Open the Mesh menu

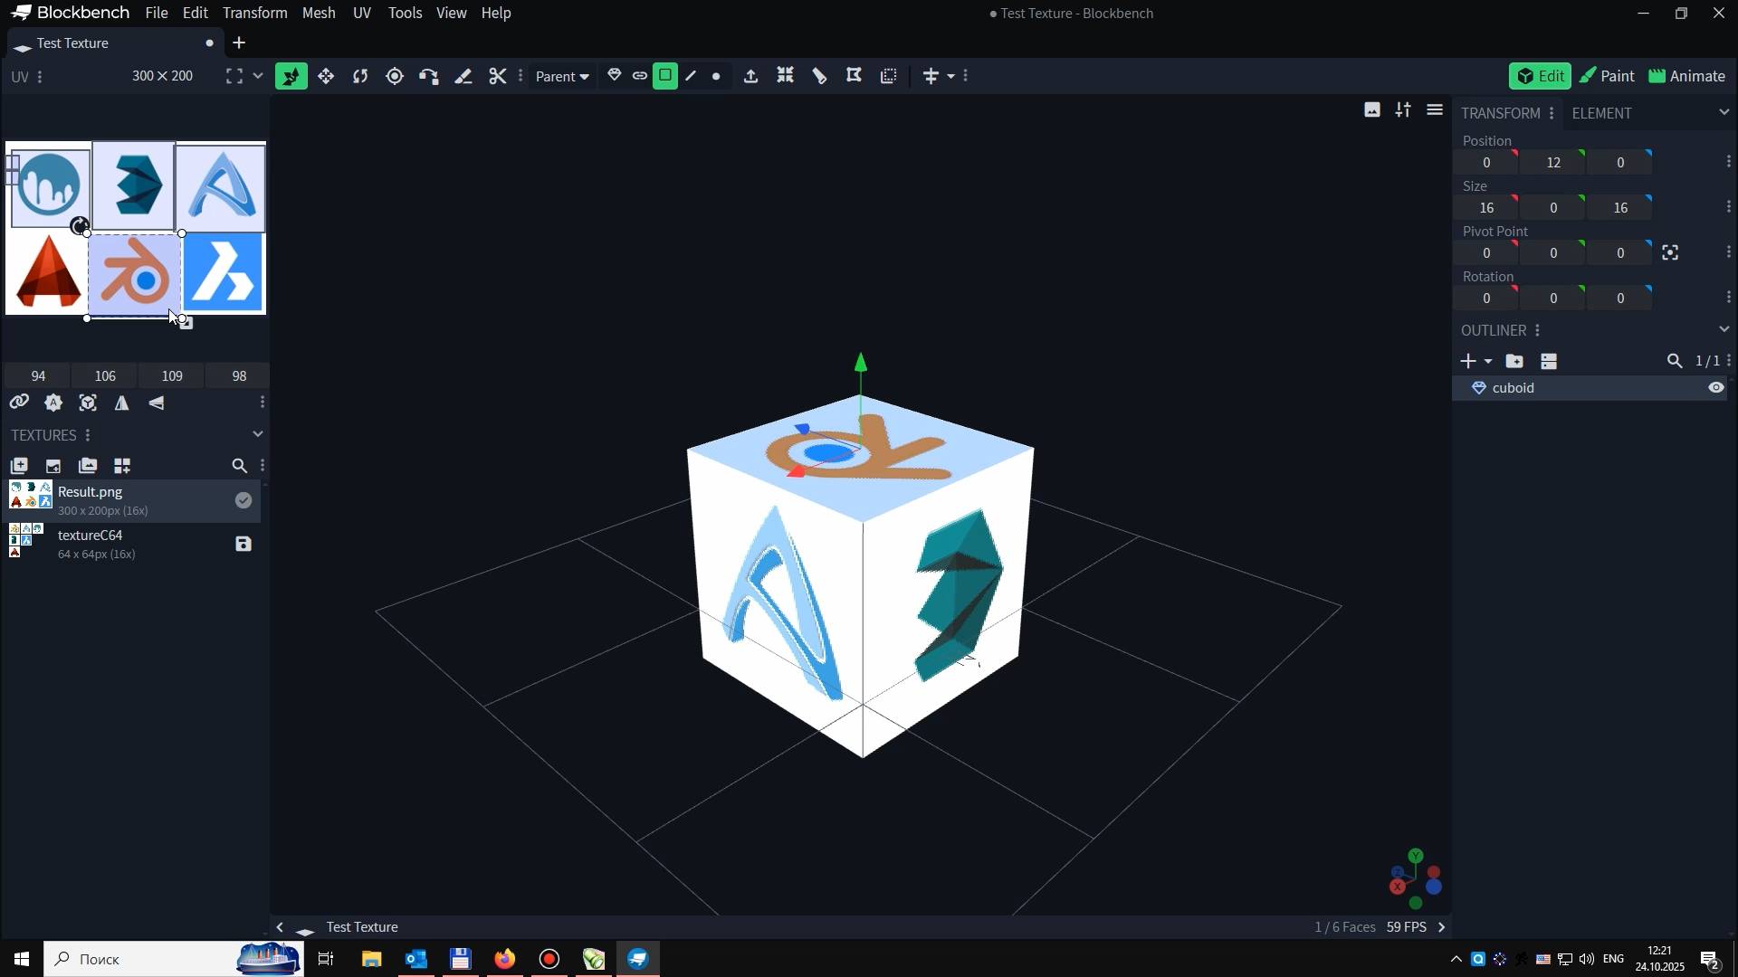tap(318, 14)
